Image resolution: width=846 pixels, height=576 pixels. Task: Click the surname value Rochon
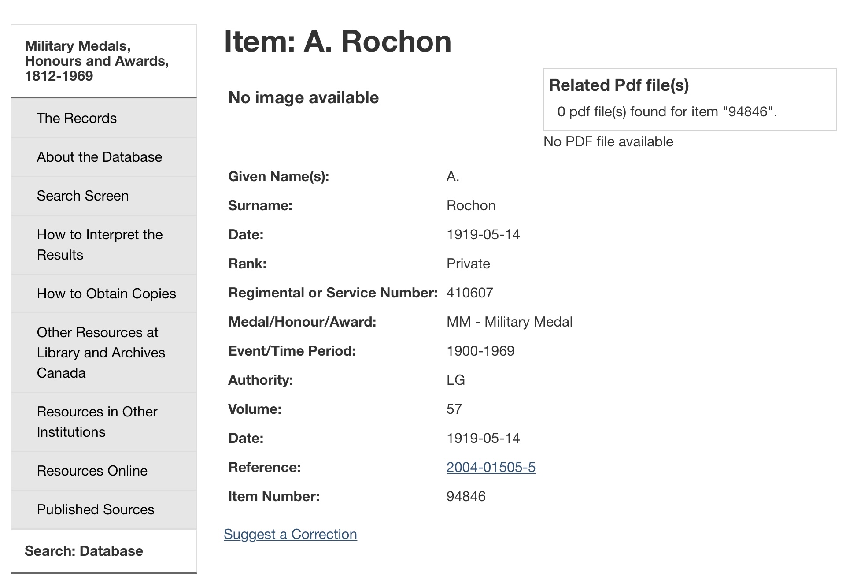471,205
